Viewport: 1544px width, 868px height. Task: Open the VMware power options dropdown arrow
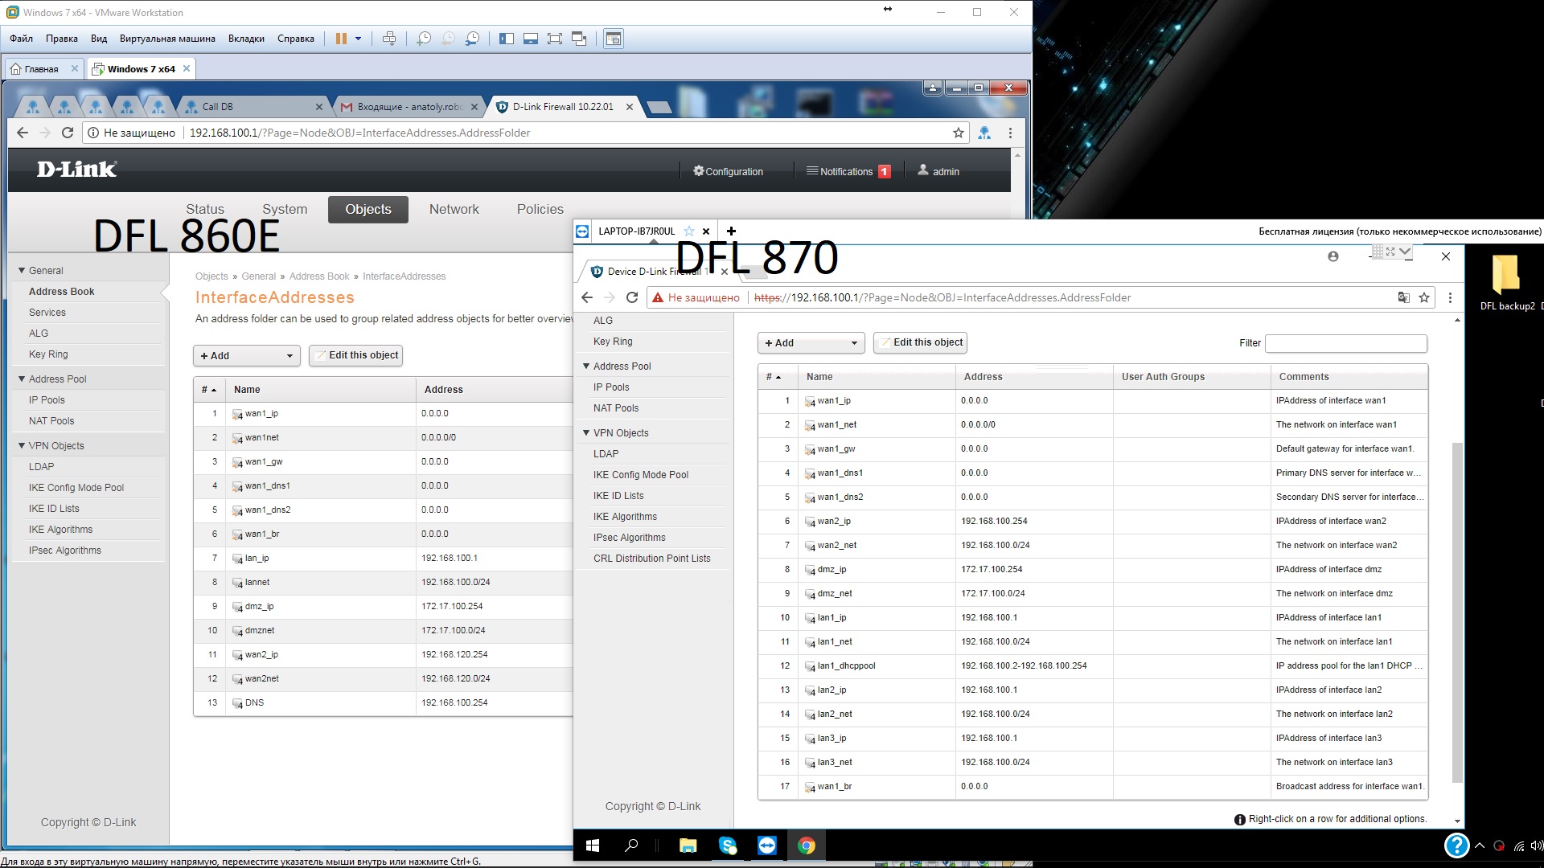[359, 39]
